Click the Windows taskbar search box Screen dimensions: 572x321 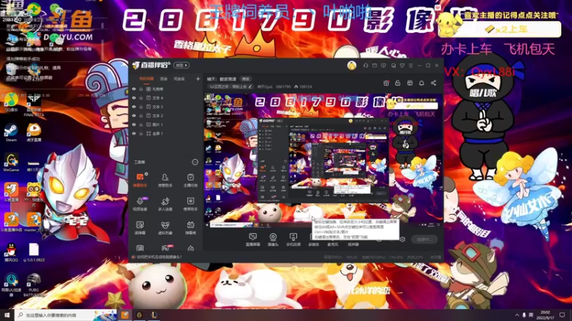[x=66, y=315]
